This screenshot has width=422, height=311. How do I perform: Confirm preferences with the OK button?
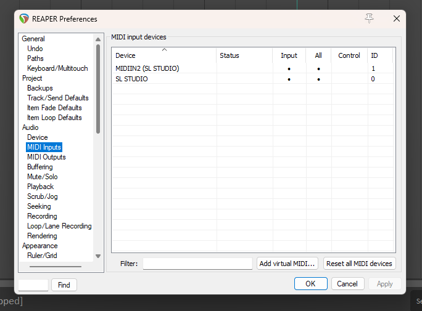pos(310,284)
